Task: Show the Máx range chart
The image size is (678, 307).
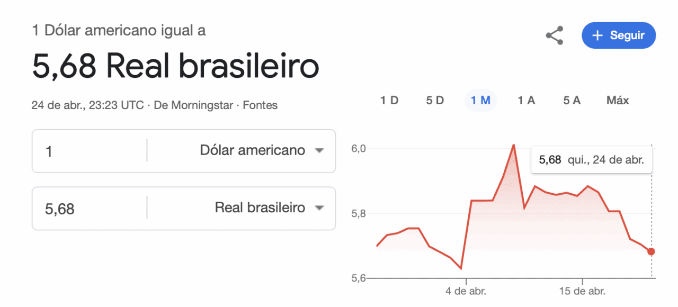Action: 618,101
